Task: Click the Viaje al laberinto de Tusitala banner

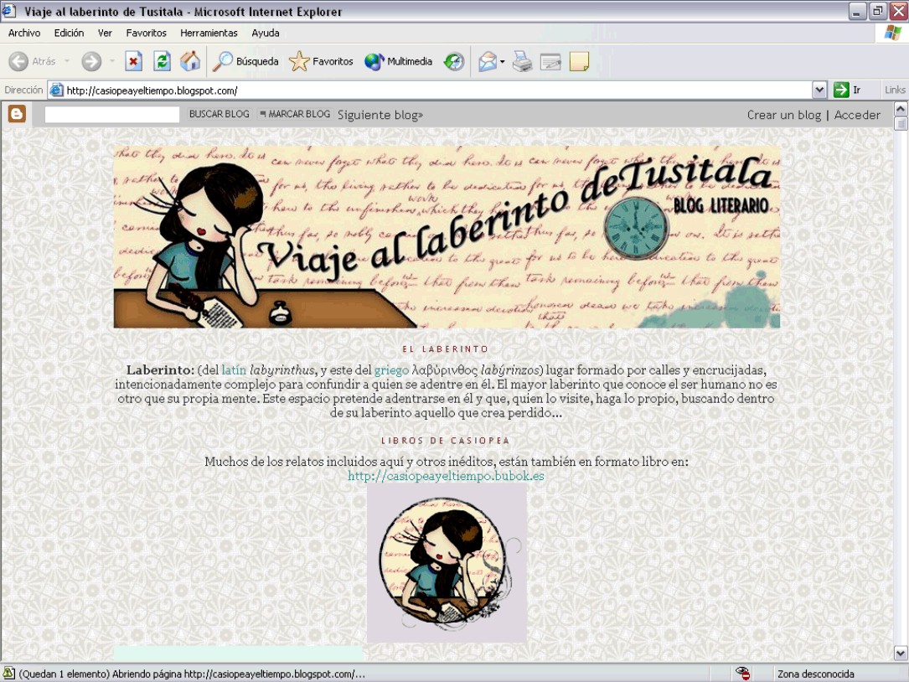Action: coord(447,236)
